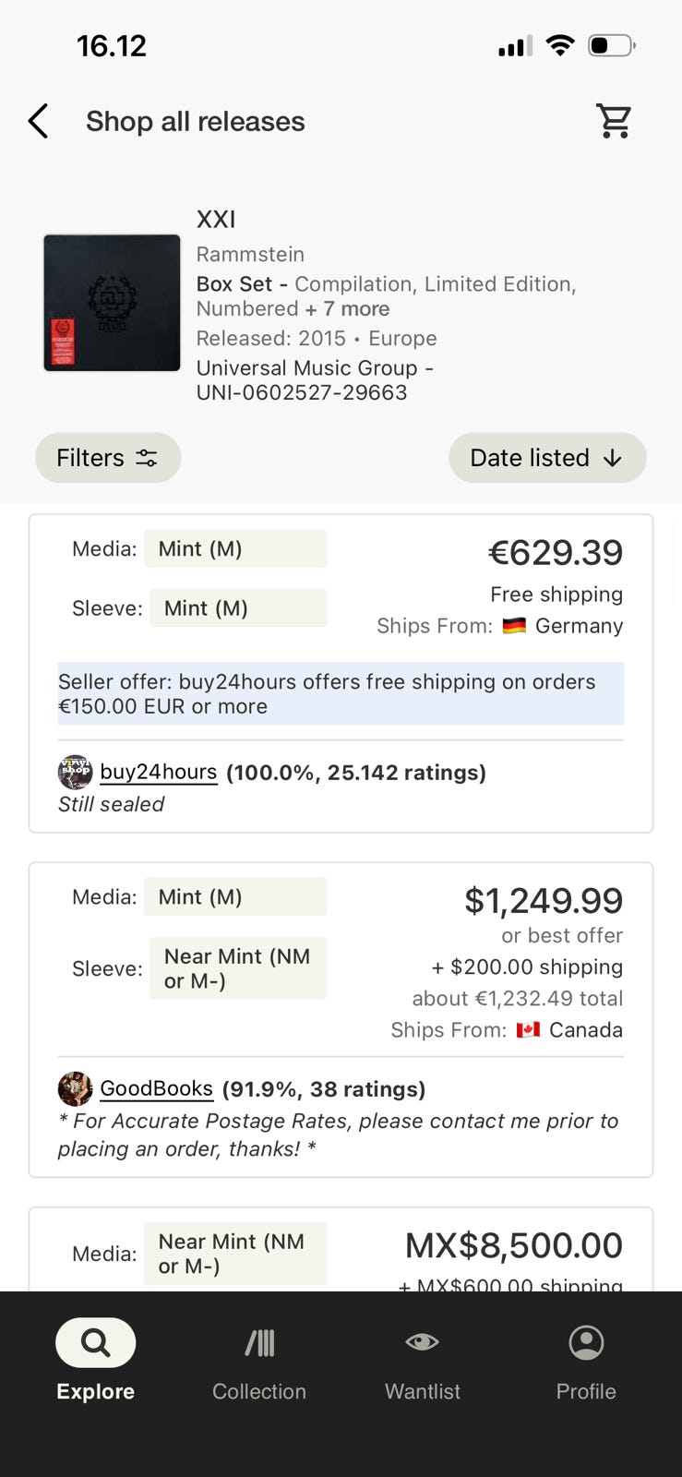The image size is (682, 1477).
Task: Tap the Germany flag icon
Action: [514, 626]
